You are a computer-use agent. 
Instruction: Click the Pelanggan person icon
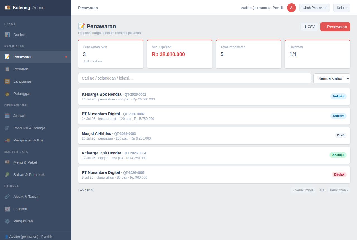[7, 94]
